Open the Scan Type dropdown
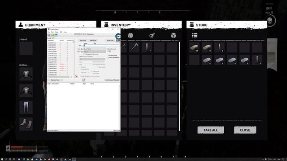The width and height of the screenshot is (287, 161). [95, 49]
